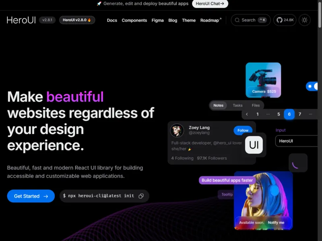Screen dimensions: 322x241
Task: Open the Theme nav item
Action: click(189, 20)
